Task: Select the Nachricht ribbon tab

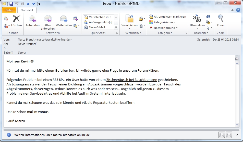Action: point(27,10)
